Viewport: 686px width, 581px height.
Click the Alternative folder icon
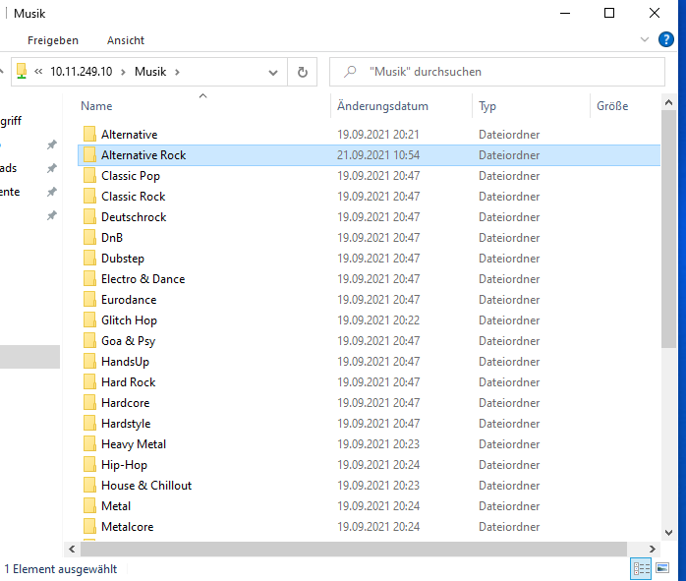[89, 135]
